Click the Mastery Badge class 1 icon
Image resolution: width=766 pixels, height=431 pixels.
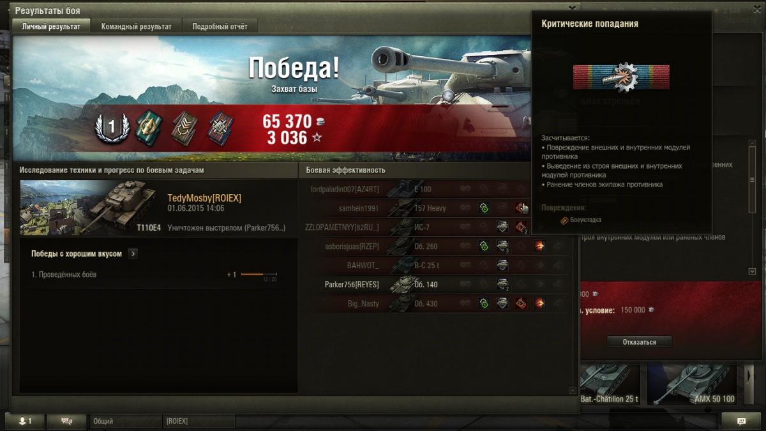pos(112,128)
